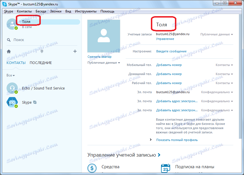The width and height of the screenshot is (244, 175).
Task: Open the Все contacts filter dropdown
Action: (10, 75)
